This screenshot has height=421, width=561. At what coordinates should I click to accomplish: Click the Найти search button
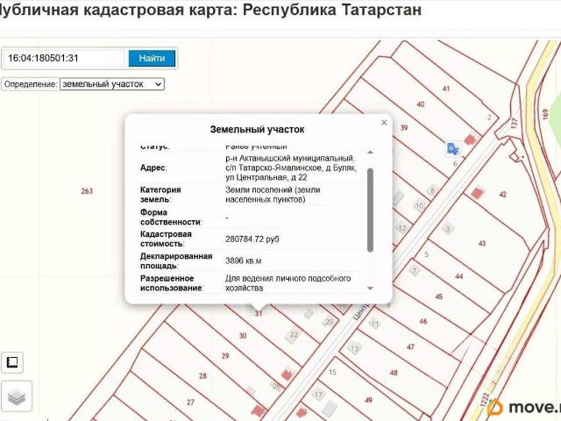tap(152, 59)
